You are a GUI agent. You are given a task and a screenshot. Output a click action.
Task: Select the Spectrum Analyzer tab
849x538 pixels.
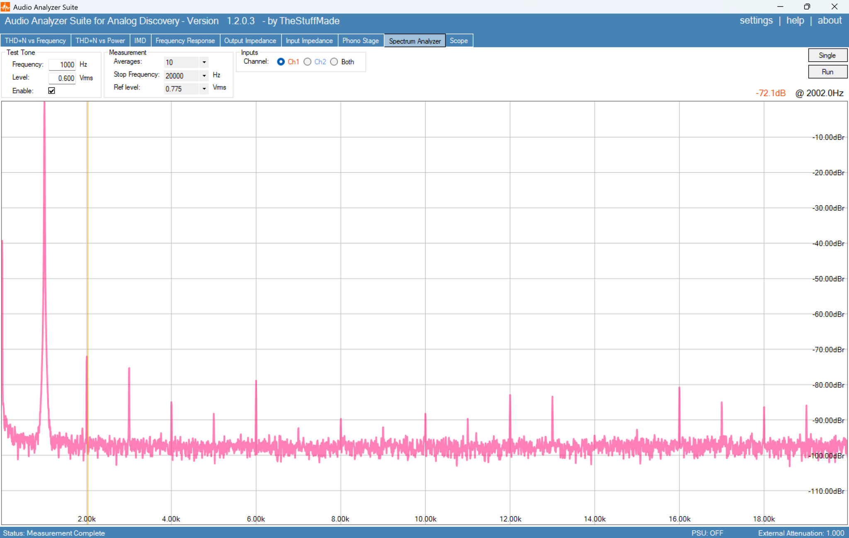coord(415,41)
